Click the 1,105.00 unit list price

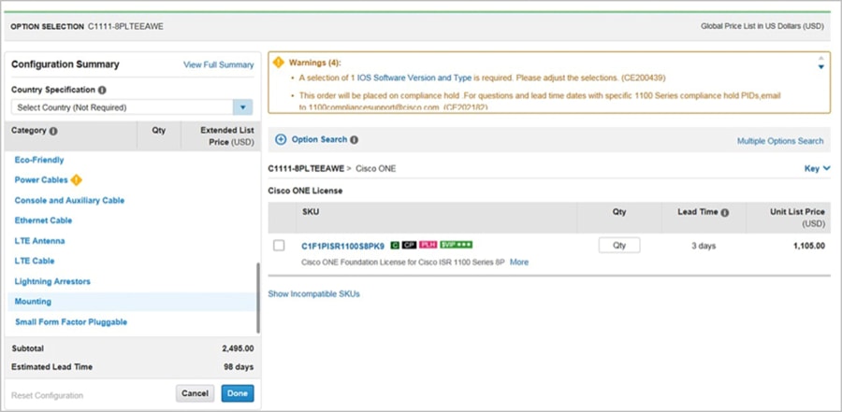808,247
